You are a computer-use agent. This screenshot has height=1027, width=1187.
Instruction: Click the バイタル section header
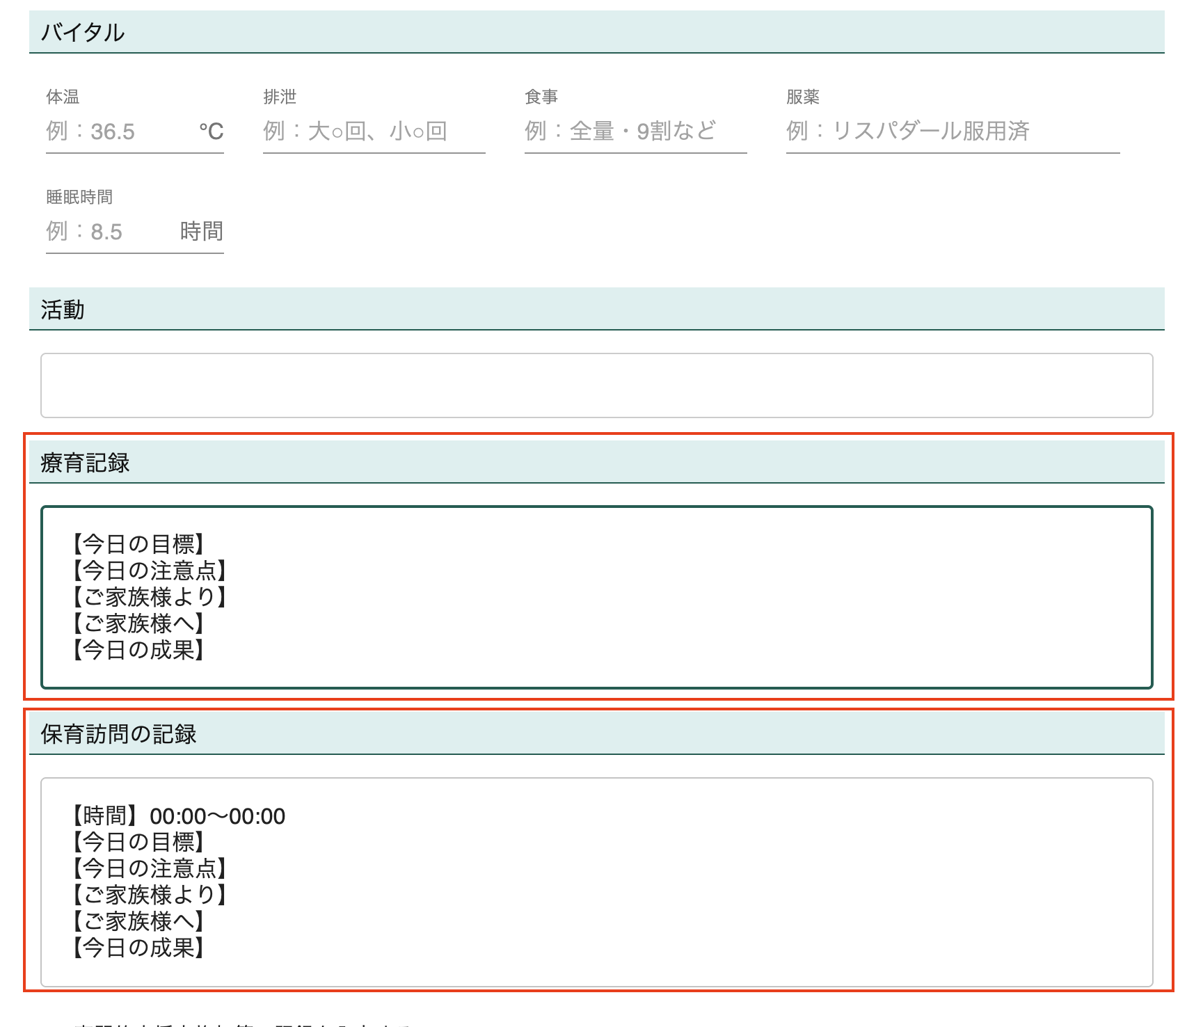point(596,33)
